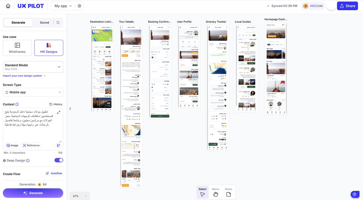Click the Share button
Image resolution: width=363 pixels, height=200 pixels.
click(x=347, y=6)
